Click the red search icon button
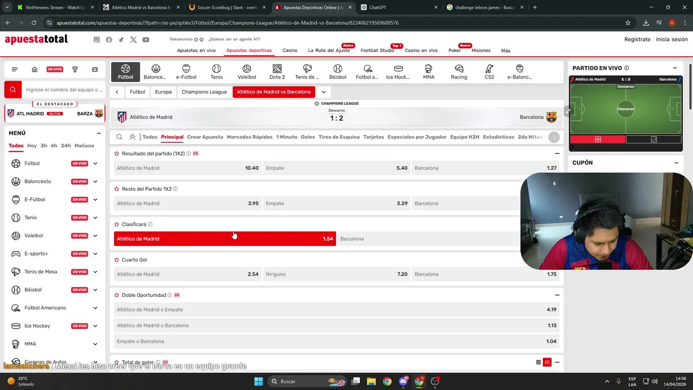This screenshot has width=693, height=390. tap(13, 89)
